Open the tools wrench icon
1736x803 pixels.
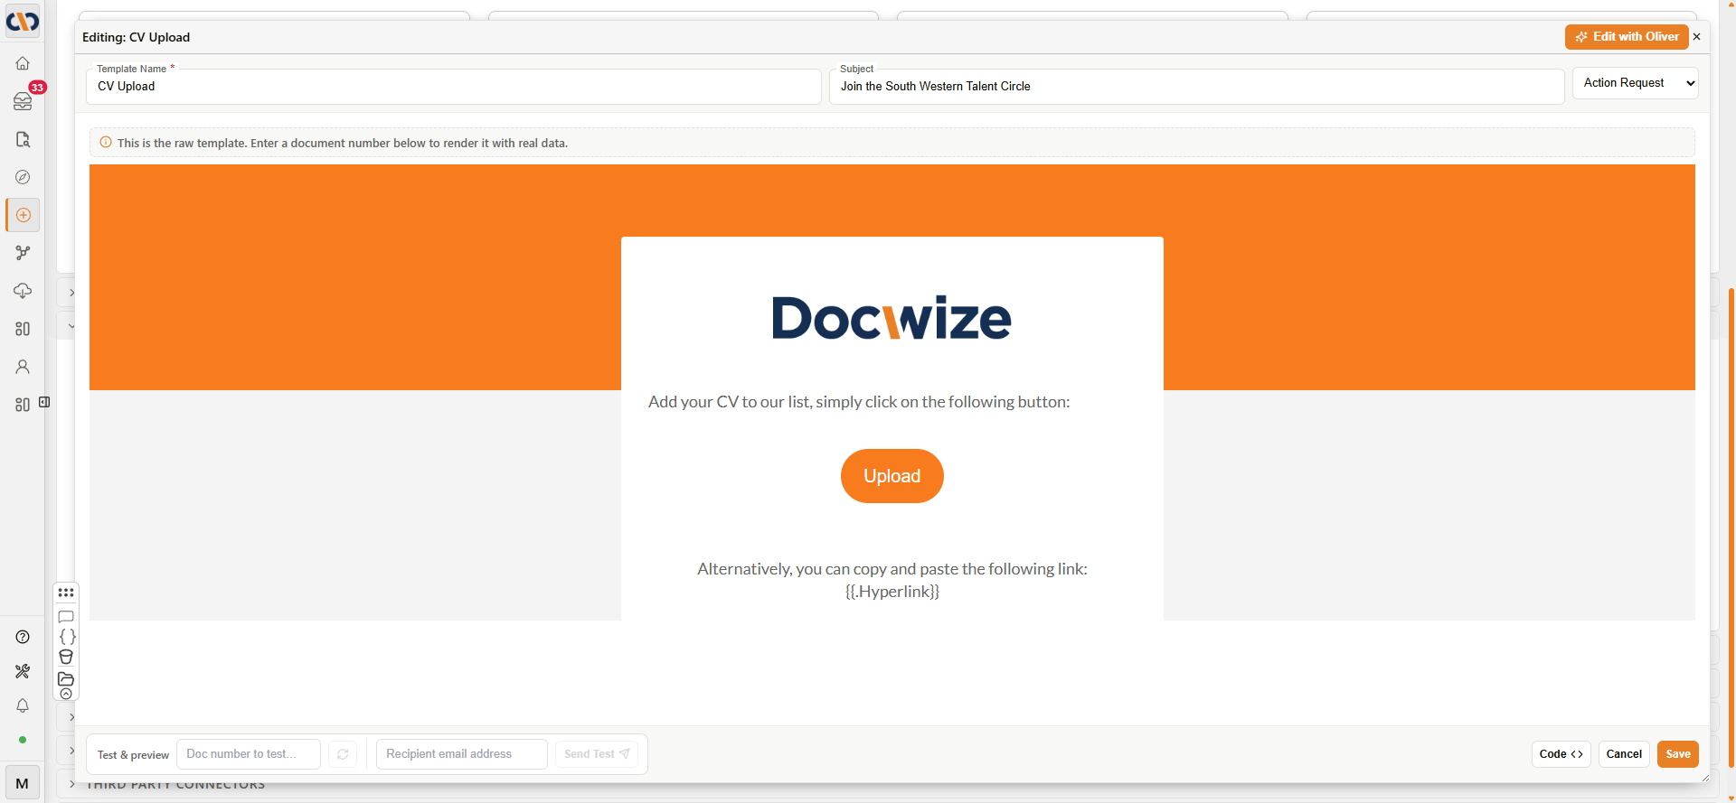click(23, 671)
